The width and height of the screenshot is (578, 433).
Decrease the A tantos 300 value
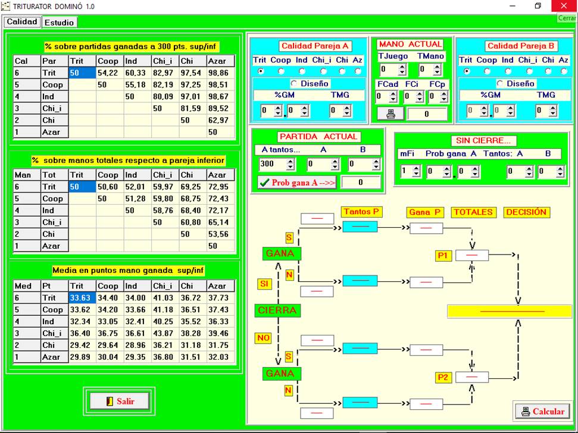click(290, 167)
